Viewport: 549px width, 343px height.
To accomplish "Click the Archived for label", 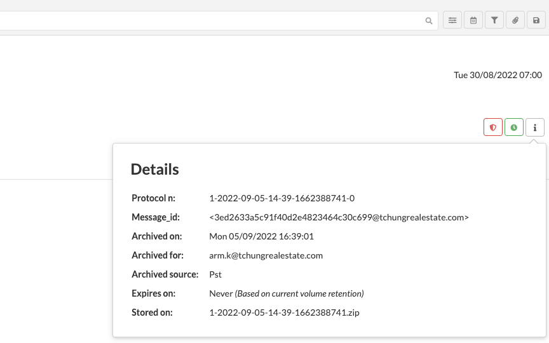I will 158,255.
